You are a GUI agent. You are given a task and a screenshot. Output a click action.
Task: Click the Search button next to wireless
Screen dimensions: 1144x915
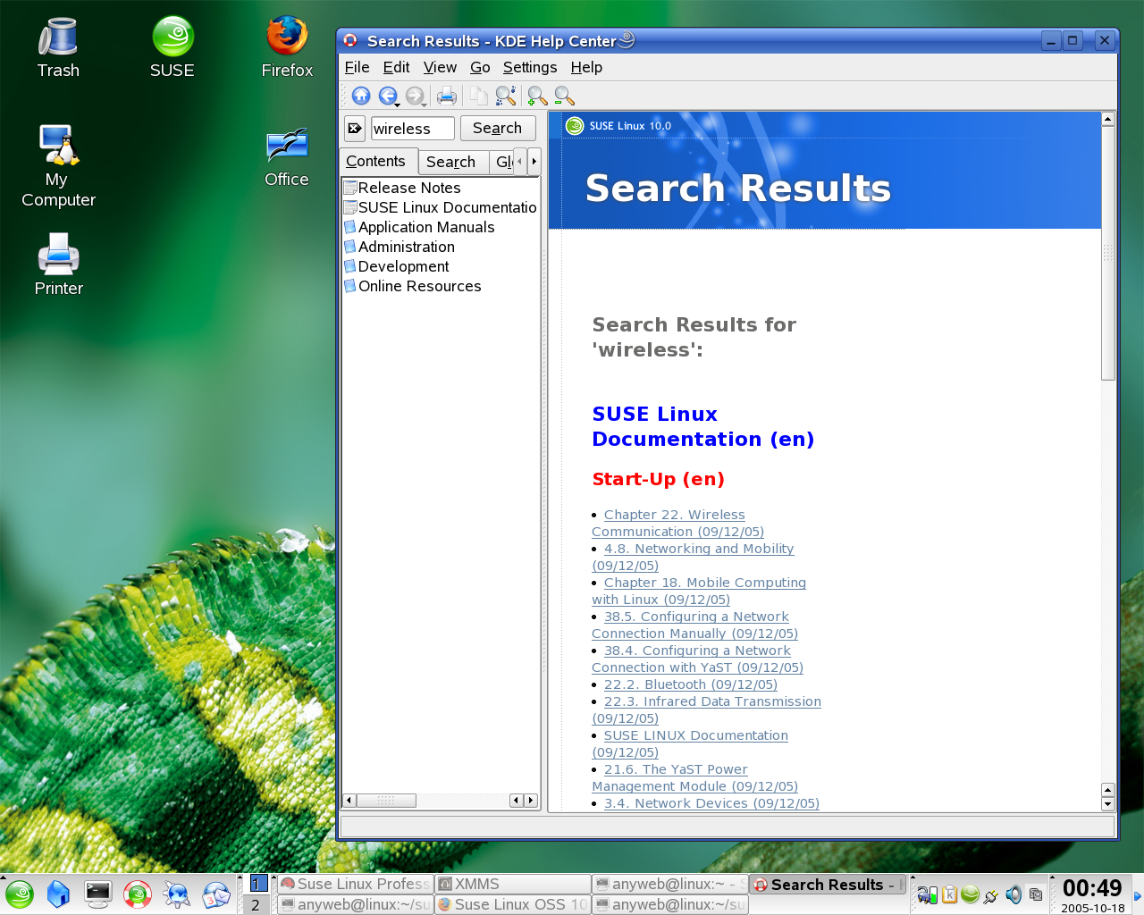click(498, 129)
